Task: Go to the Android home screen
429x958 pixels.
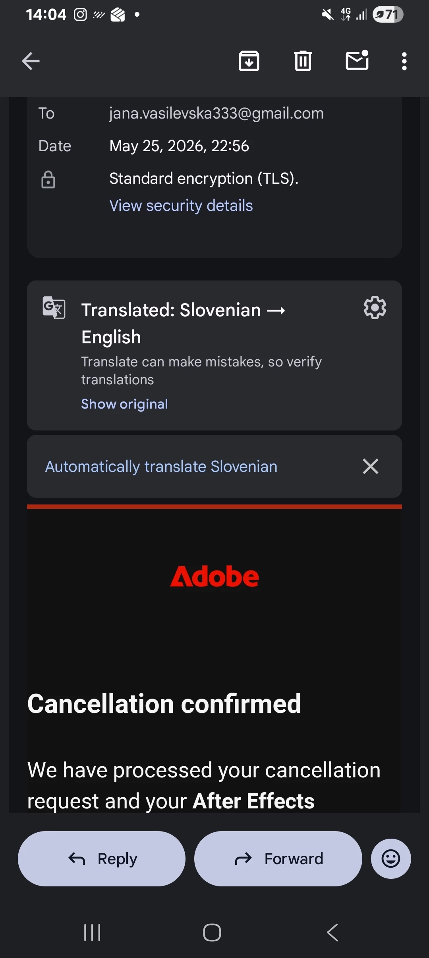Action: pos(212,933)
